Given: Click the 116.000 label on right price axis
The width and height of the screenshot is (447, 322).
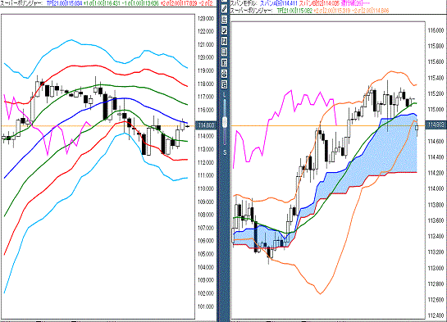Looking at the screenshot, I should [436, 30].
